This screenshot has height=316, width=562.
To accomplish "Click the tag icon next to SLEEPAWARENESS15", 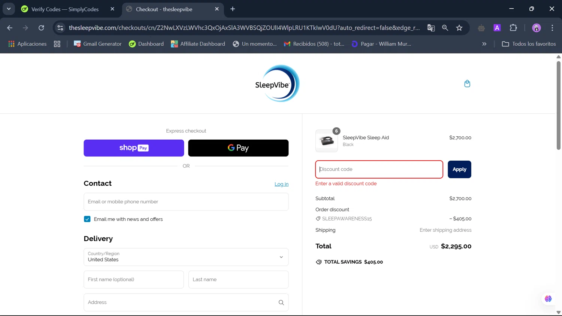I will coord(318,219).
